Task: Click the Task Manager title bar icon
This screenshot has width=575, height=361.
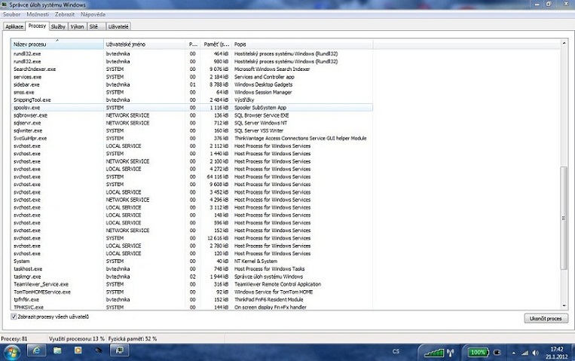Action: pyautogui.click(x=5, y=5)
